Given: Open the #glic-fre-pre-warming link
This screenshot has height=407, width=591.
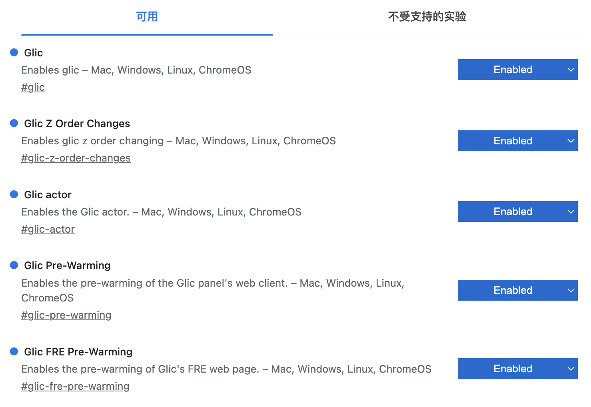Looking at the screenshot, I should point(75,386).
